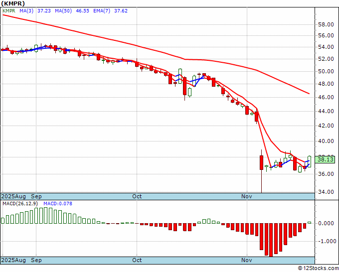339x272 pixels.
Task: Click the 46.55 MA(50) value readout
Action: point(82,11)
